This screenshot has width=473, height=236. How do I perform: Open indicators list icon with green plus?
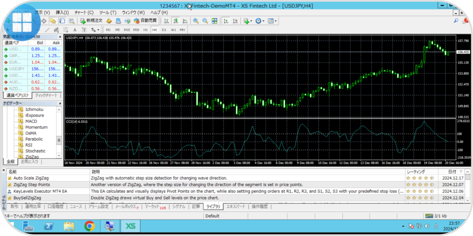246,21
